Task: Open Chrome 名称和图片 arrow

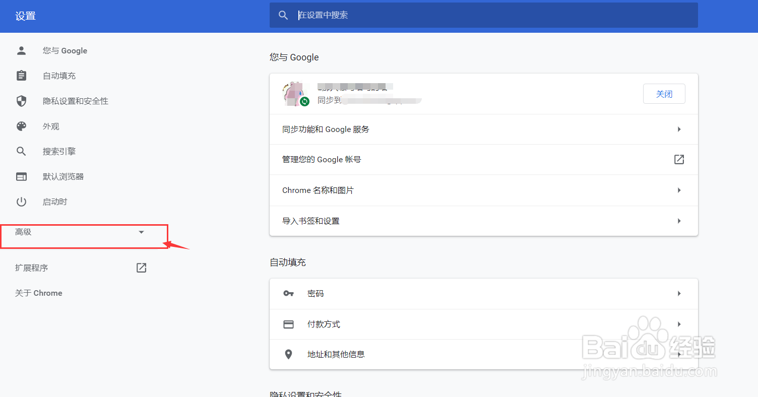Action: click(679, 190)
